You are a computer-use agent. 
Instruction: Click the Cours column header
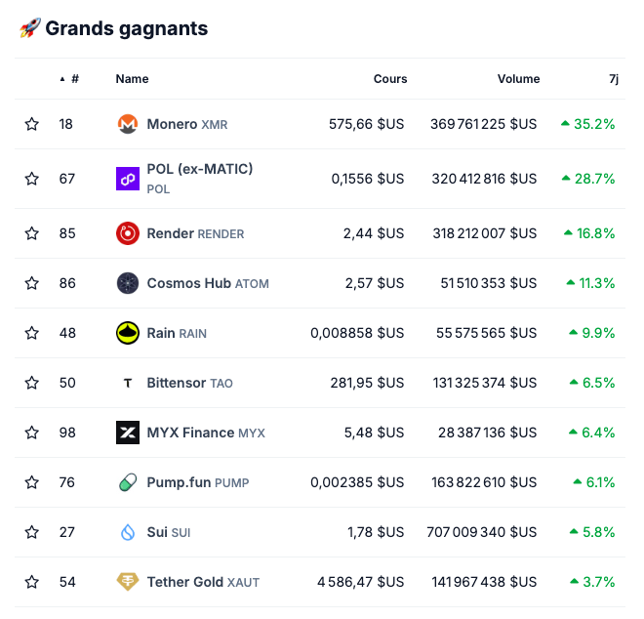pyautogui.click(x=390, y=79)
